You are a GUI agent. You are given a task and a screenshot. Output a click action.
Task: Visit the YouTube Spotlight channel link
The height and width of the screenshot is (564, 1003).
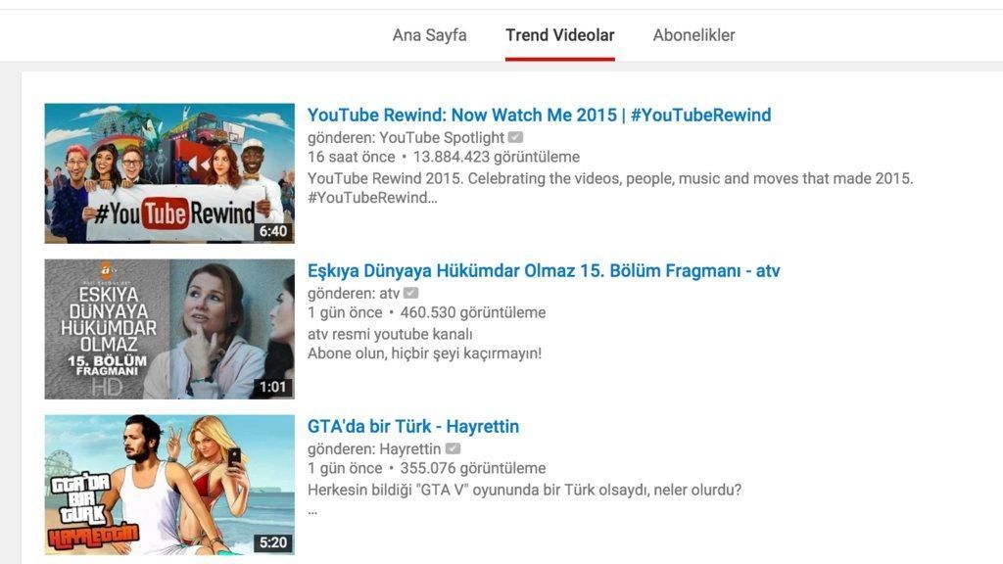point(441,138)
